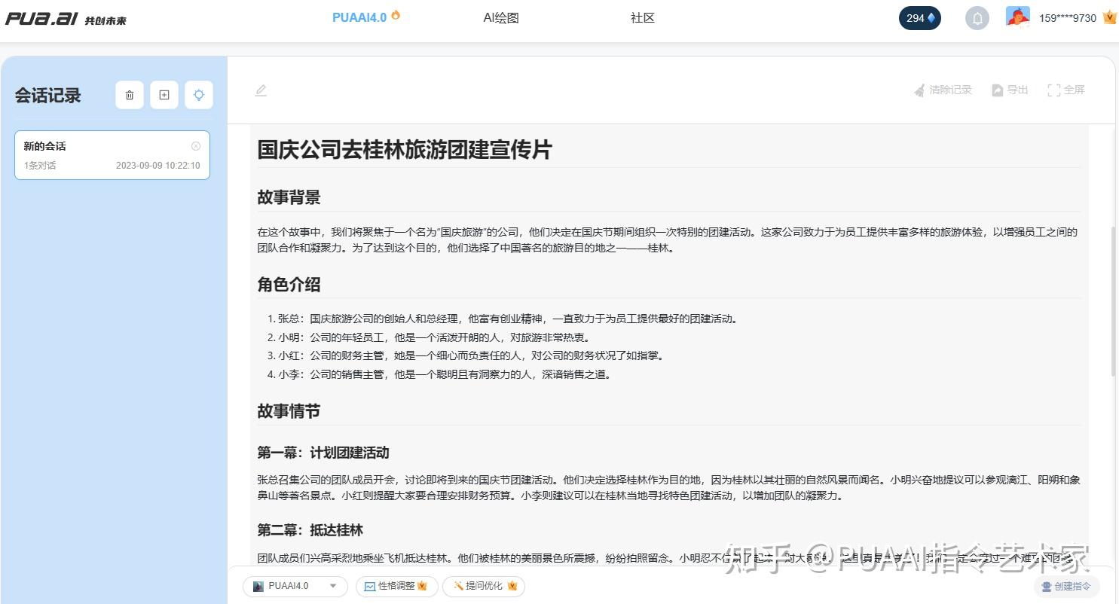Enter fullscreen with the 全屏 icon
Image resolution: width=1119 pixels, height=604 pixels.
tap(1065, 90)
